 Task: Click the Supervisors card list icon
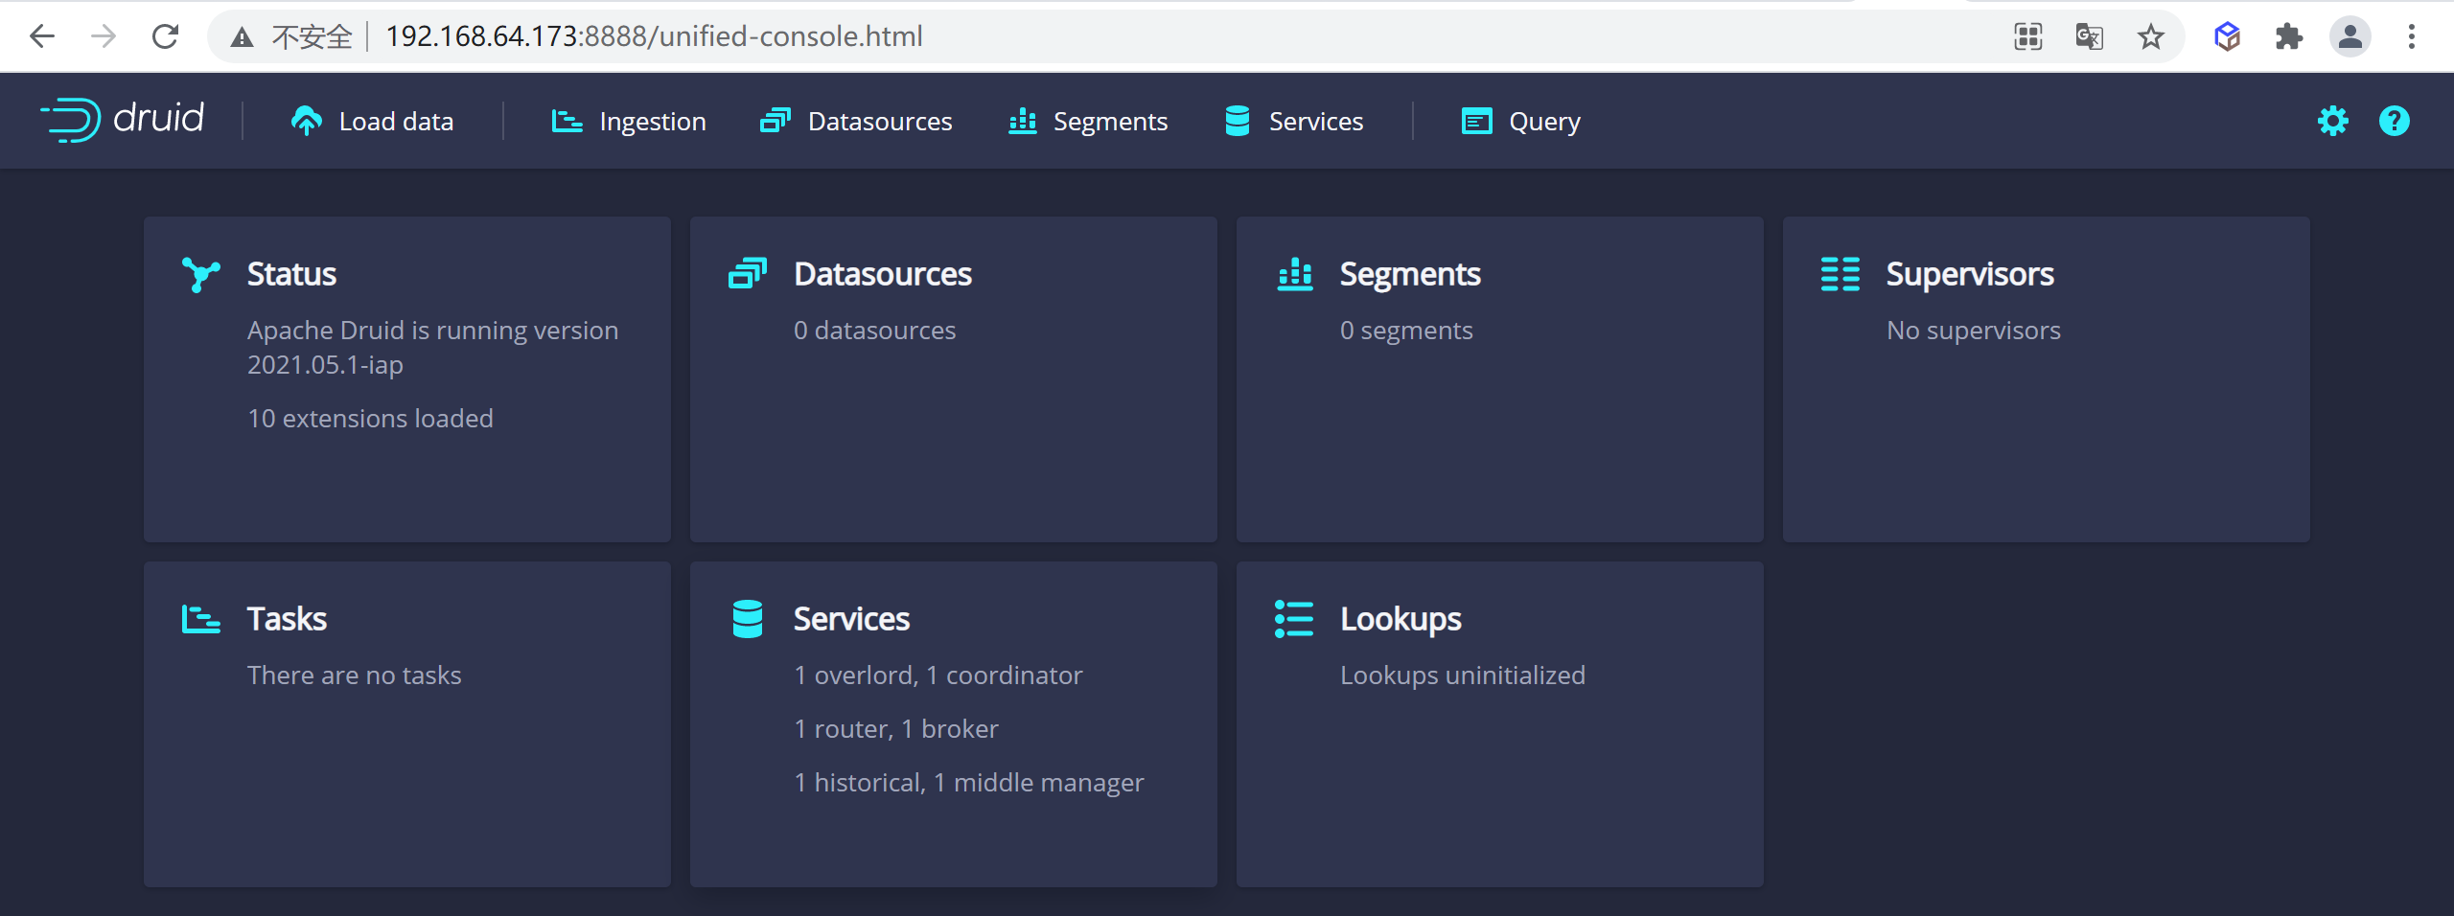pyautogui.click(x=1840, y=274)
